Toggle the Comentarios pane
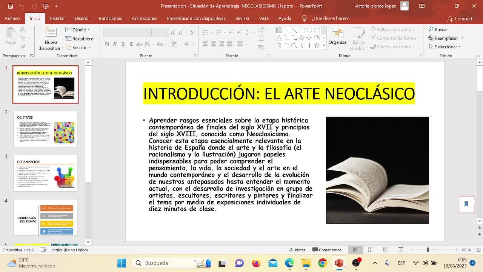 pos(327,250)
